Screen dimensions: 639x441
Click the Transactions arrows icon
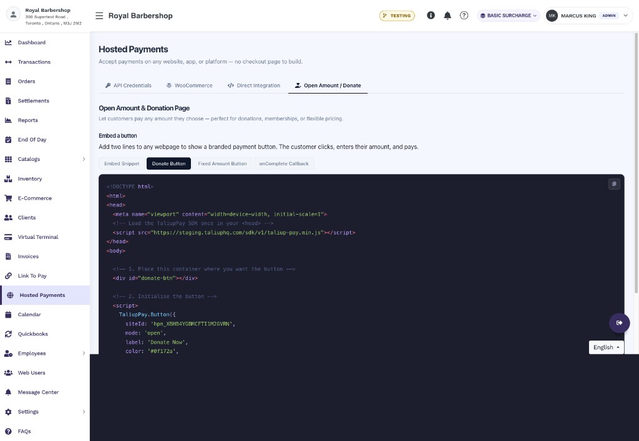8,62
